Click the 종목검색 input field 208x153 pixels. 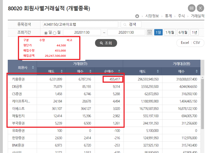point(80,24)
